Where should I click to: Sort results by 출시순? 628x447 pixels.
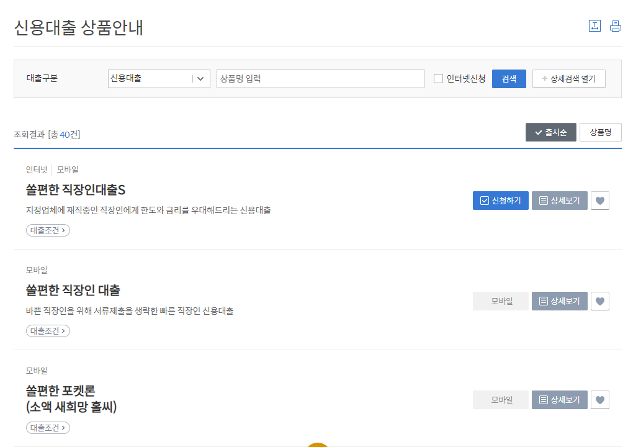tap(550, 132)
